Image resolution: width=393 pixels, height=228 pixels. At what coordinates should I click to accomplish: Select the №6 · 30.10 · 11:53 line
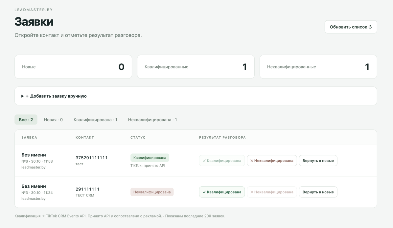[x=37, y=161]
